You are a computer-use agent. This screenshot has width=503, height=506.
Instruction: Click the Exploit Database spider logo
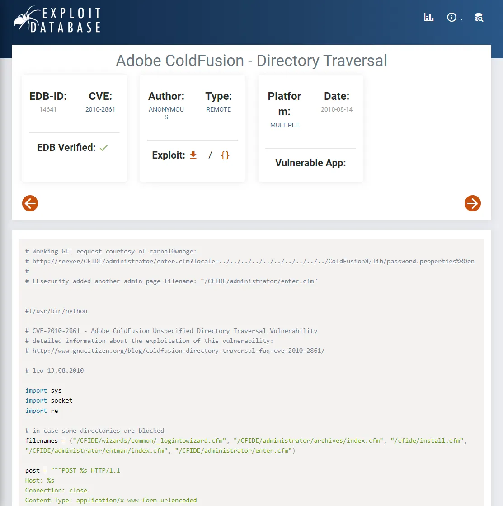(x=57, y=19)
